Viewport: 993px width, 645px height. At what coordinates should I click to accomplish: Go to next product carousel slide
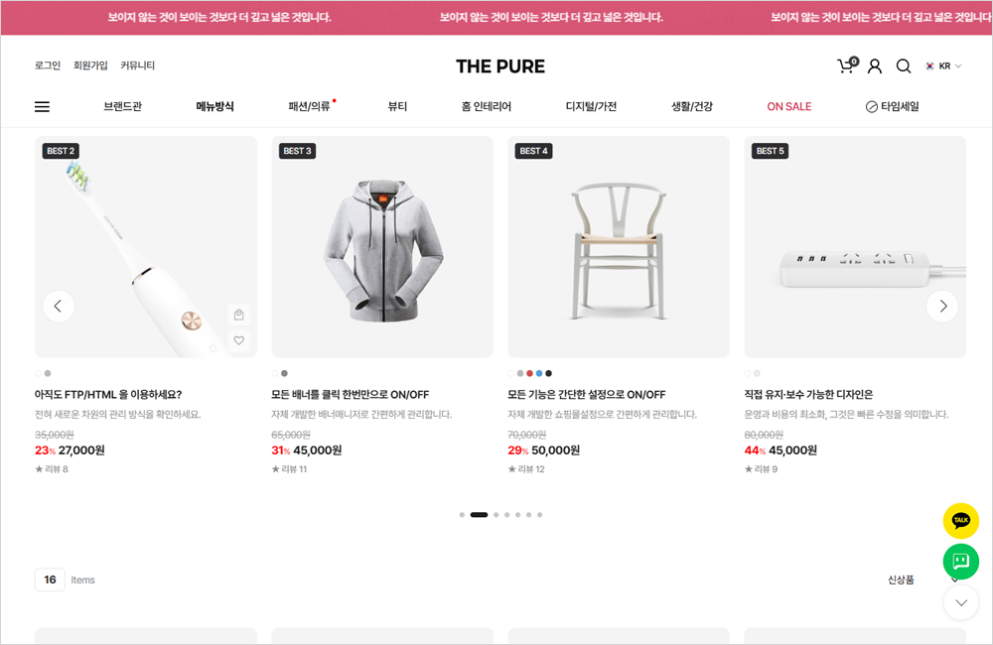pyautogui.click(x=941, y=306)
